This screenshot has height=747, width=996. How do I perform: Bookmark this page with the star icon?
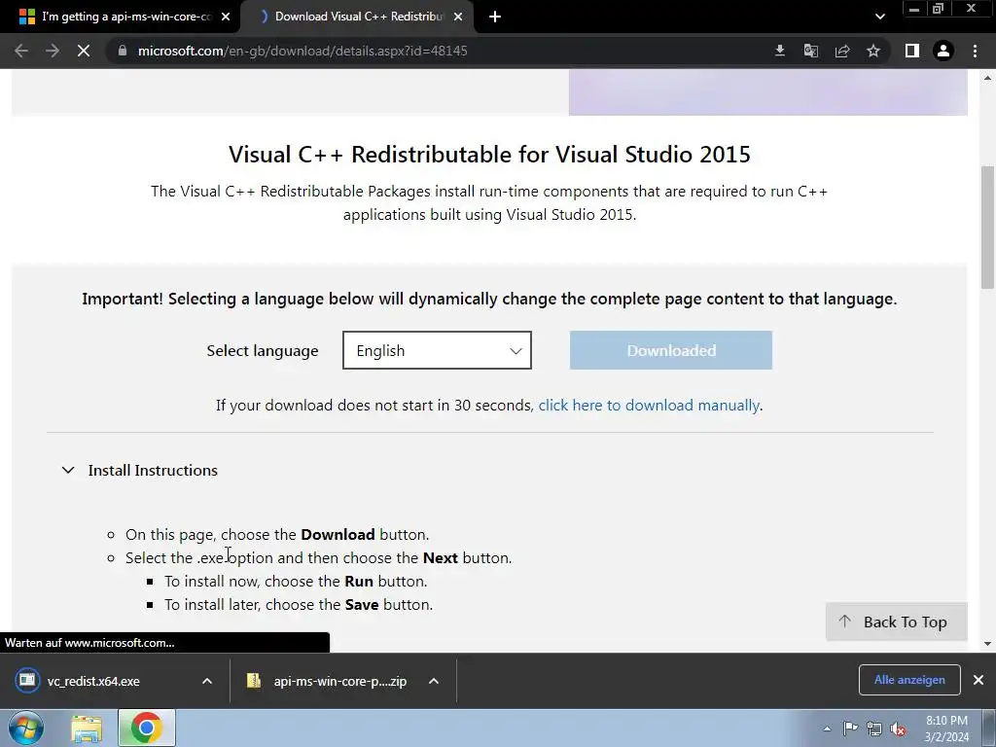pyautogui.click(x=873, y=51)
